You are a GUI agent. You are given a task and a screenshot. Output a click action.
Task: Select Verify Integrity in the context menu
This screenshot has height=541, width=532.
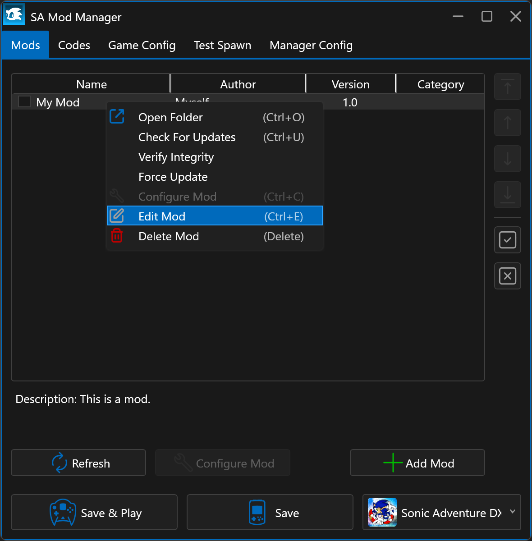click(x=176, y=157)
